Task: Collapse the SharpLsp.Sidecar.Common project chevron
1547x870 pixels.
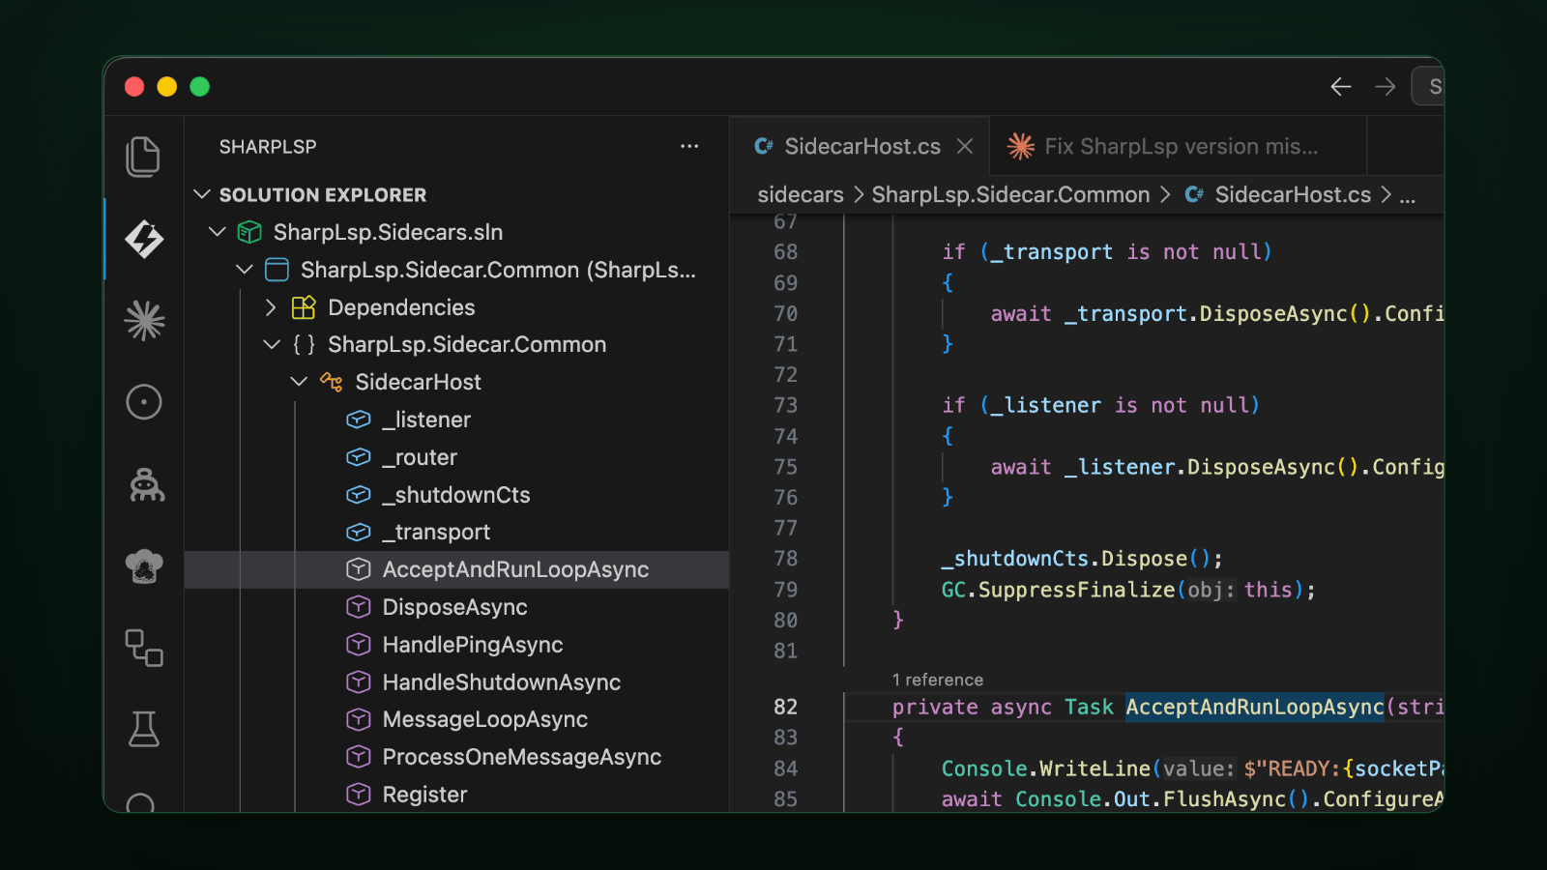Action: coord(244,270)
